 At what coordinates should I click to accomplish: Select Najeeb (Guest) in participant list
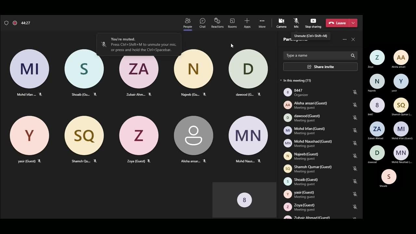320,156
